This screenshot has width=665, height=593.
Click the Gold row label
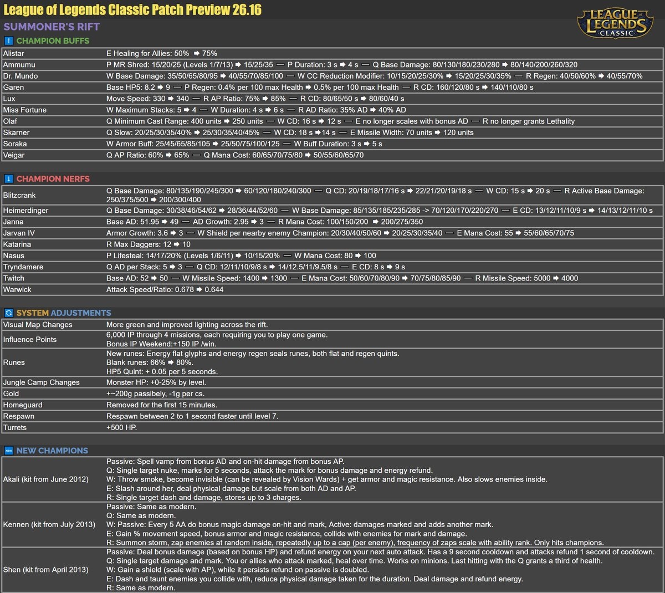pos(11,393)
